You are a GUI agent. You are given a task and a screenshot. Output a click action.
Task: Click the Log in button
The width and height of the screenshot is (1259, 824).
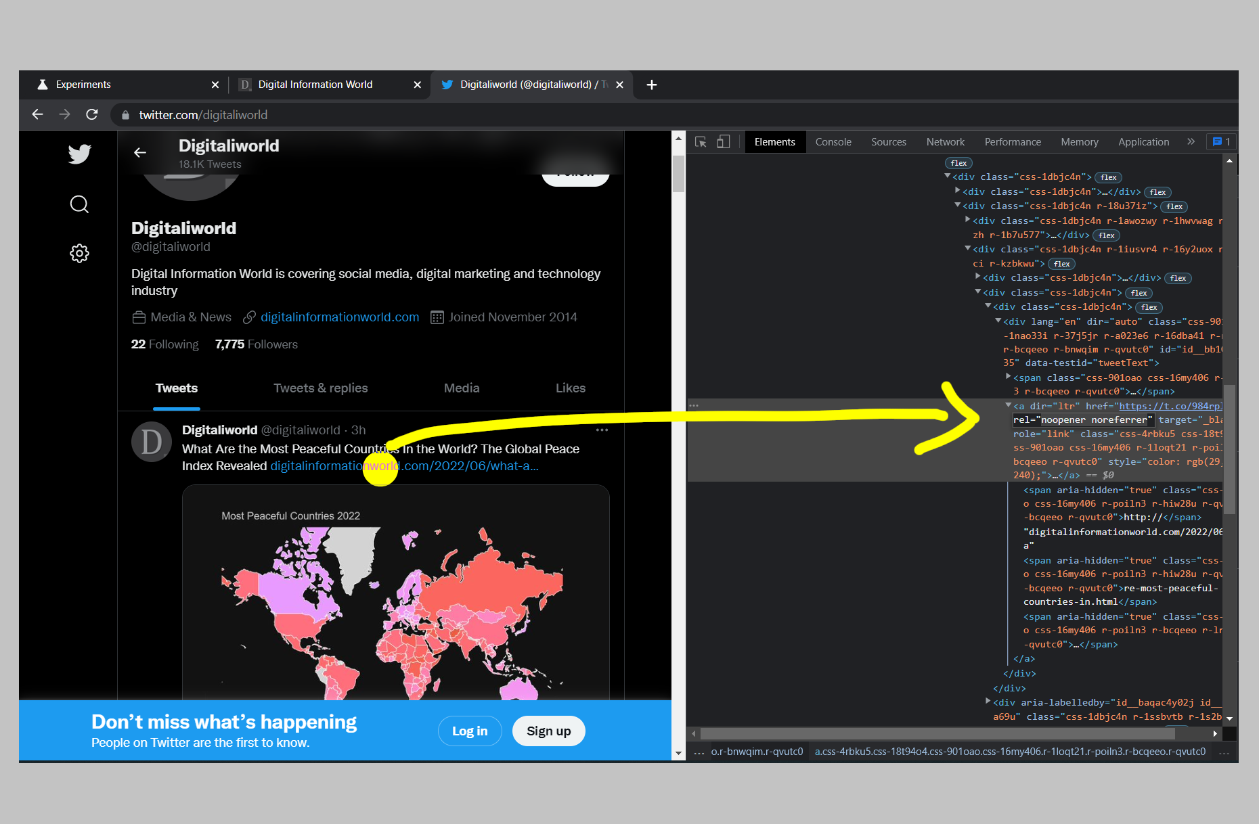click(x=470, y=731)
